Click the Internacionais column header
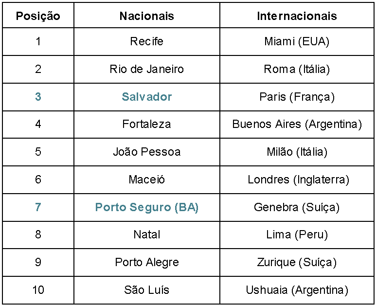This screenshot has height=306, width=376. pos(297,16)
